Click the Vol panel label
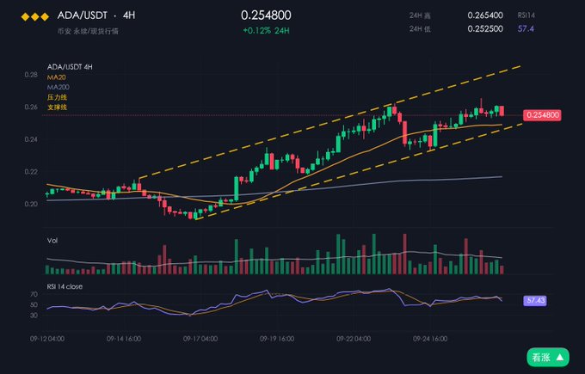Screen dimensions: 585x374 point(52,241)
